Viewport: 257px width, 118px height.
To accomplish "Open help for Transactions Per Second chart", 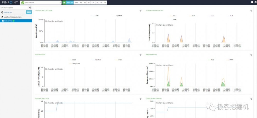I will [x=251, y=10].
